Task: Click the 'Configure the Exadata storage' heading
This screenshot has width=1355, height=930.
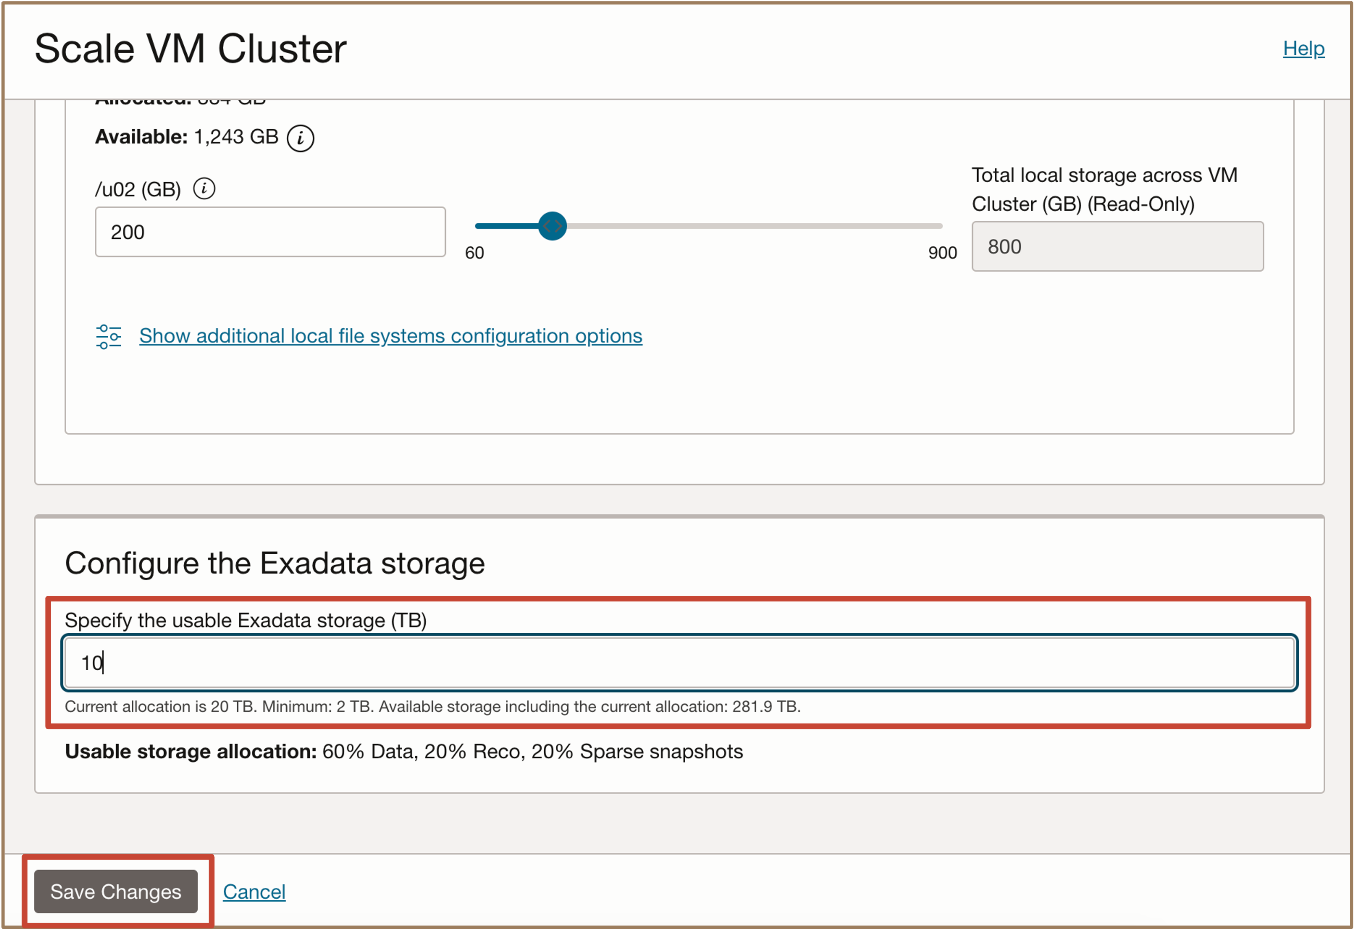Action: pos(274,563)
